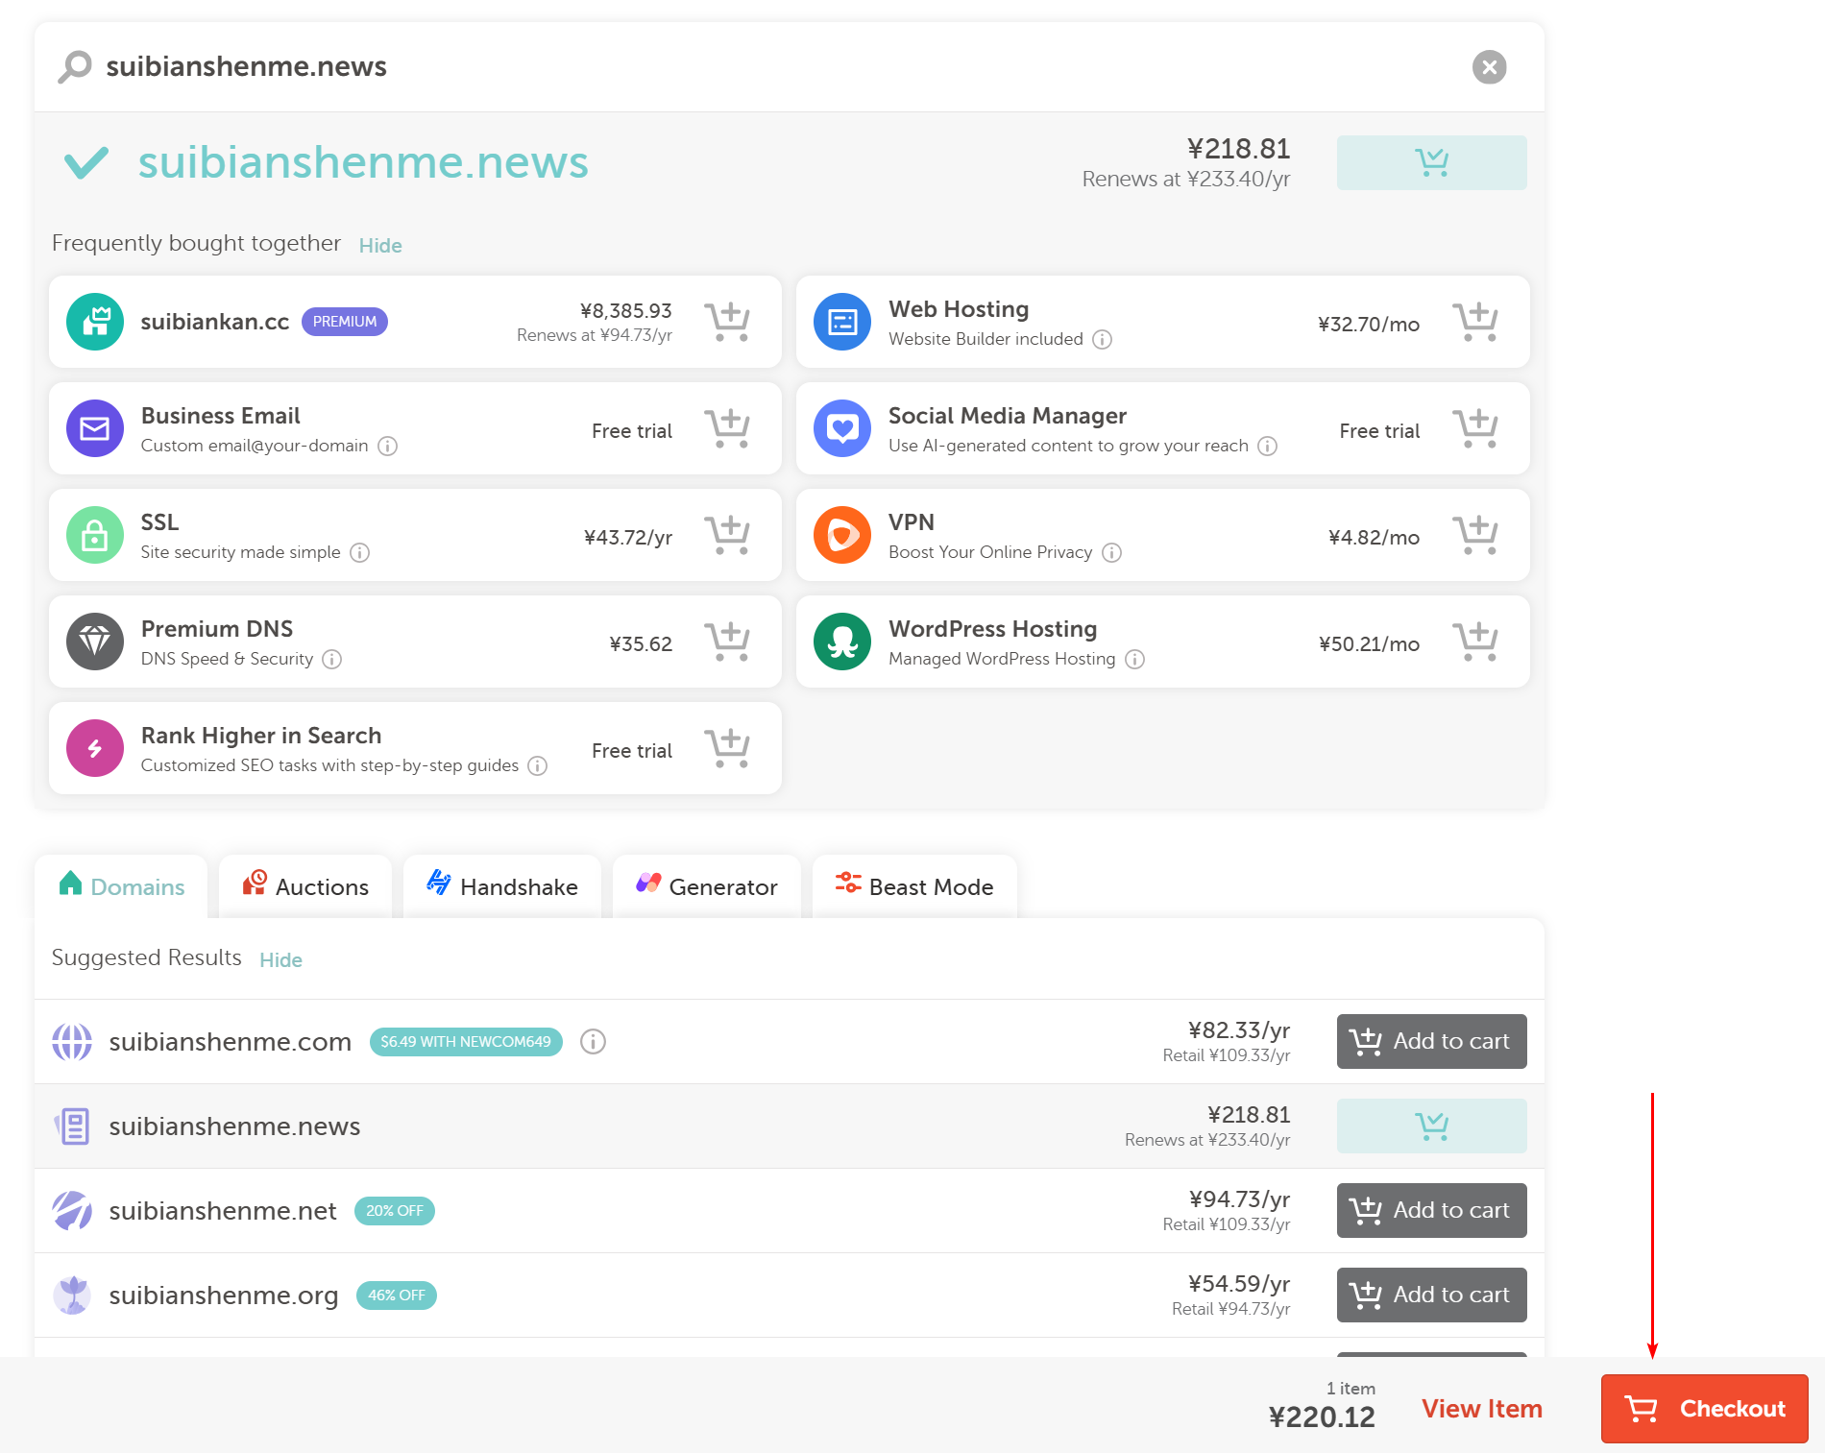Add VPN to cart via cart icon
Screen dimensions: 1825x1453
click(1474, 535)
